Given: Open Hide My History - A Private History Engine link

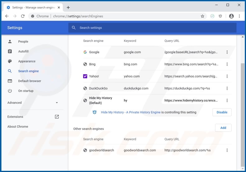Looking at the screenshot, I should point(130,112).
